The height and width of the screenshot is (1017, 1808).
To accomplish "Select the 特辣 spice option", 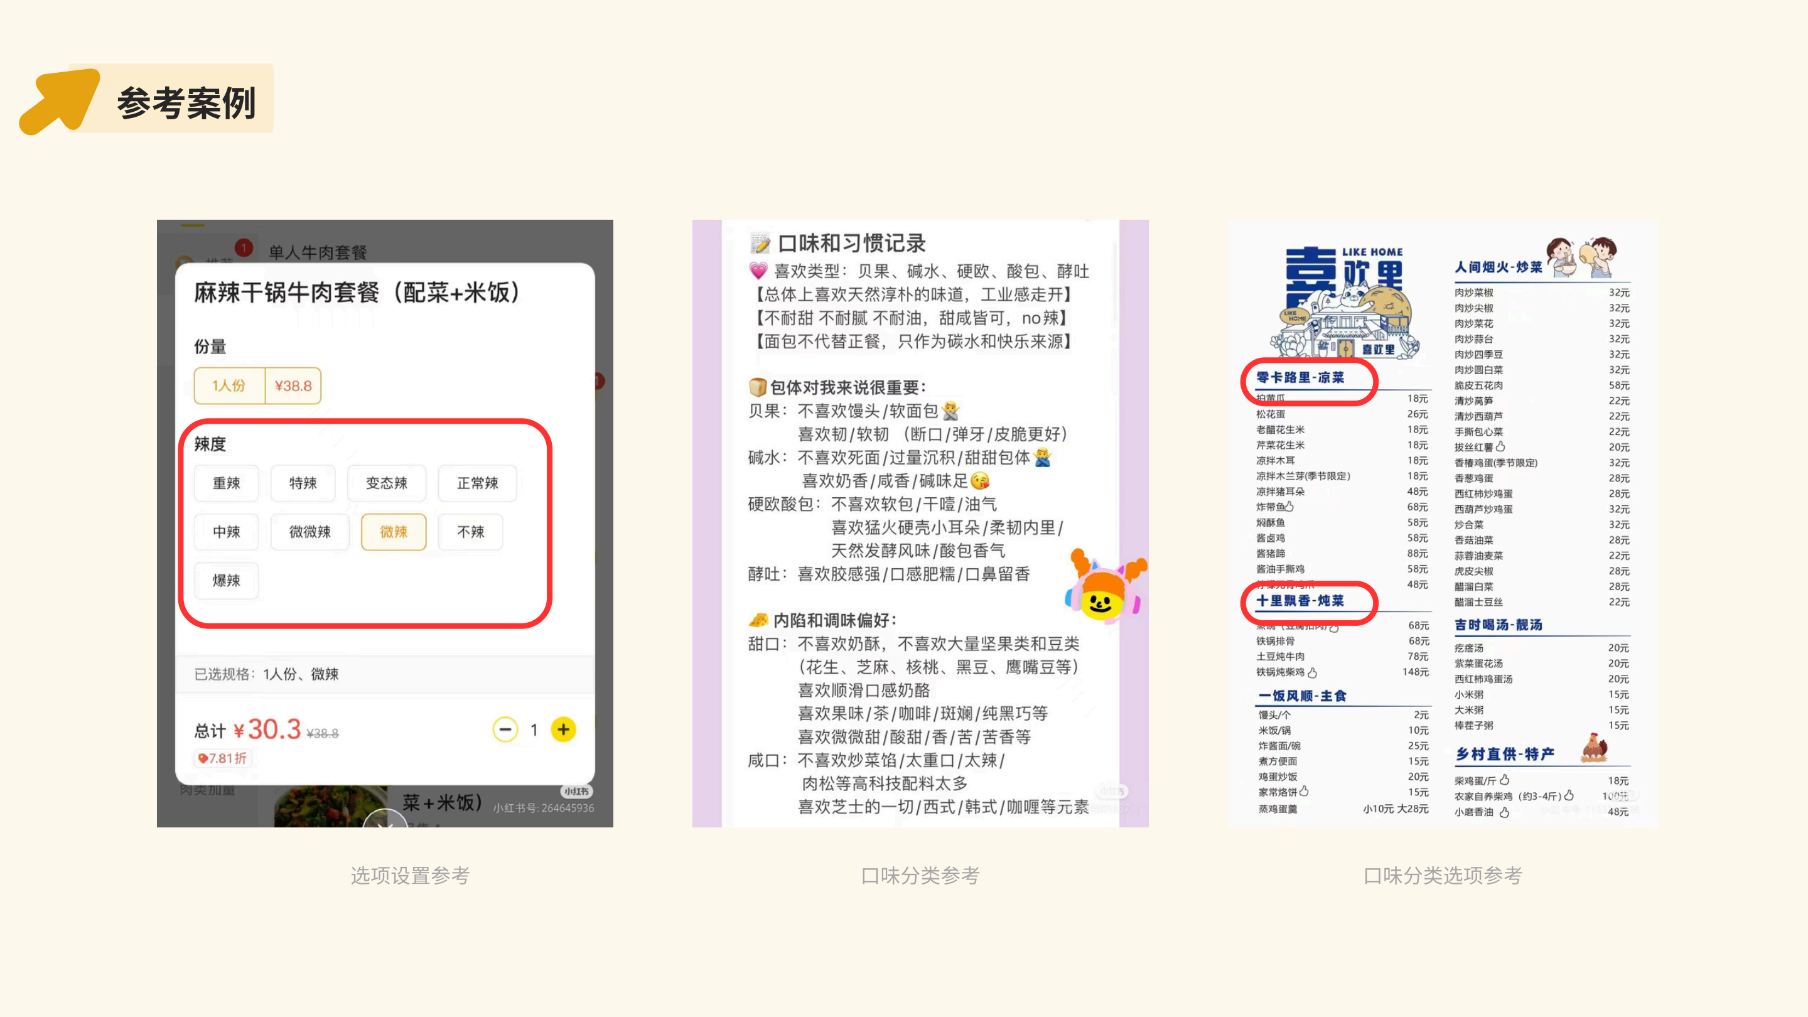I will coord(303,483).
